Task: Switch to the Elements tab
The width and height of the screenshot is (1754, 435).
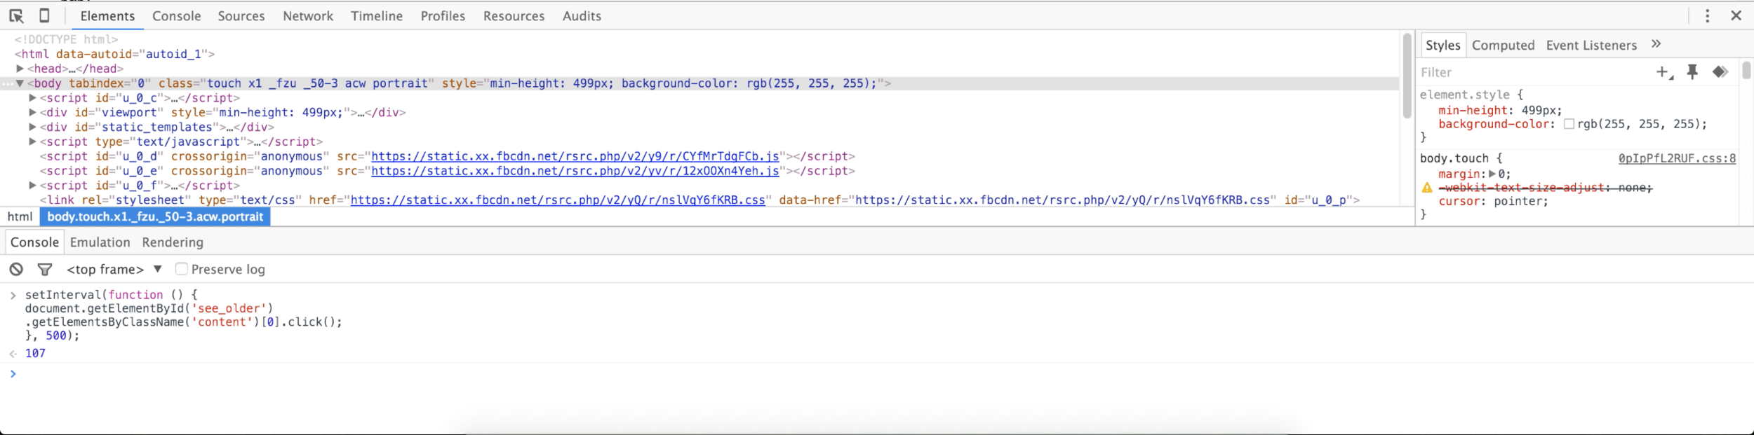Action: point(107,16)
